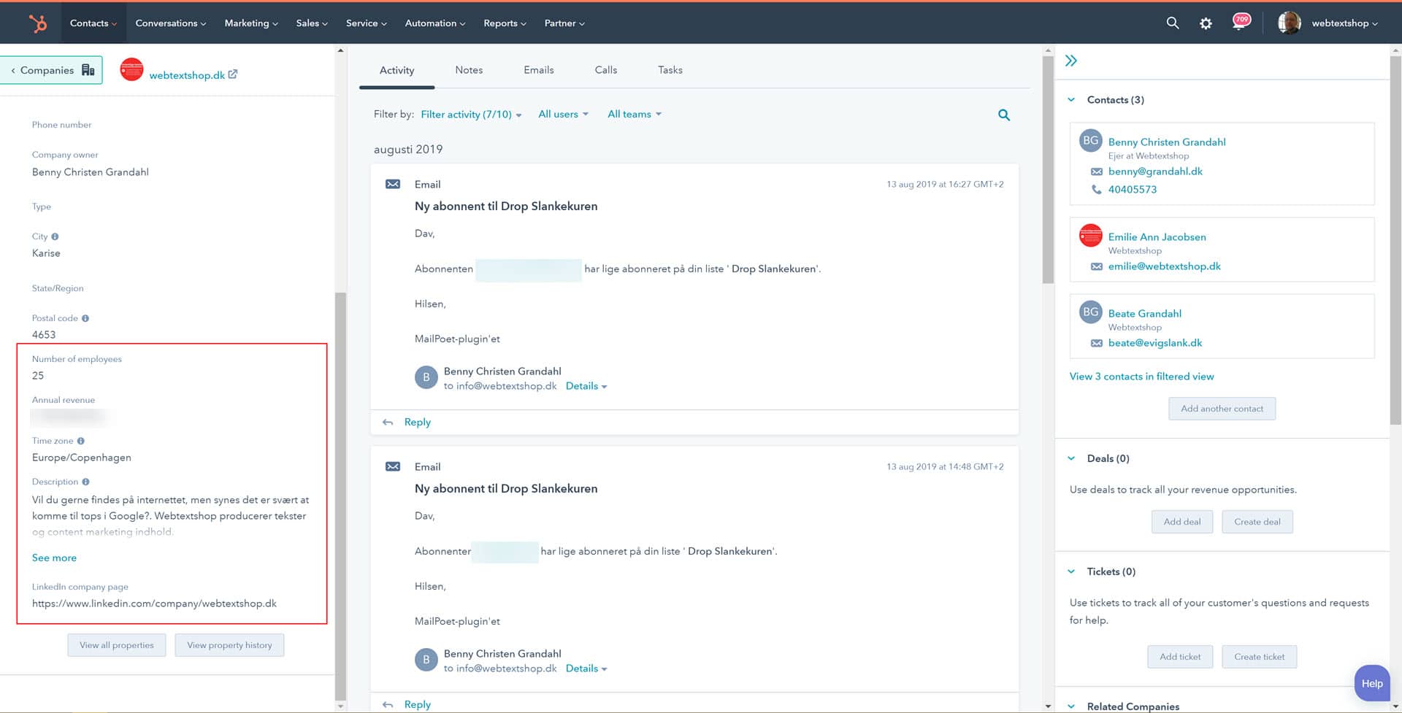Switch to the Notes tab
This screenshot has height=713, width=1402.
[469, 70]
